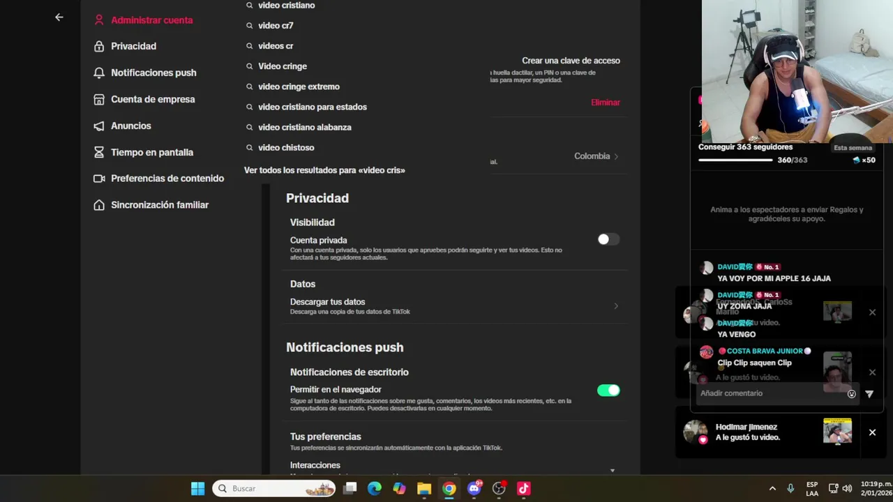Viewport: 893px width, 502px height.
Task: Open Discord from the taskbar
Action: (x=474, y=489)
